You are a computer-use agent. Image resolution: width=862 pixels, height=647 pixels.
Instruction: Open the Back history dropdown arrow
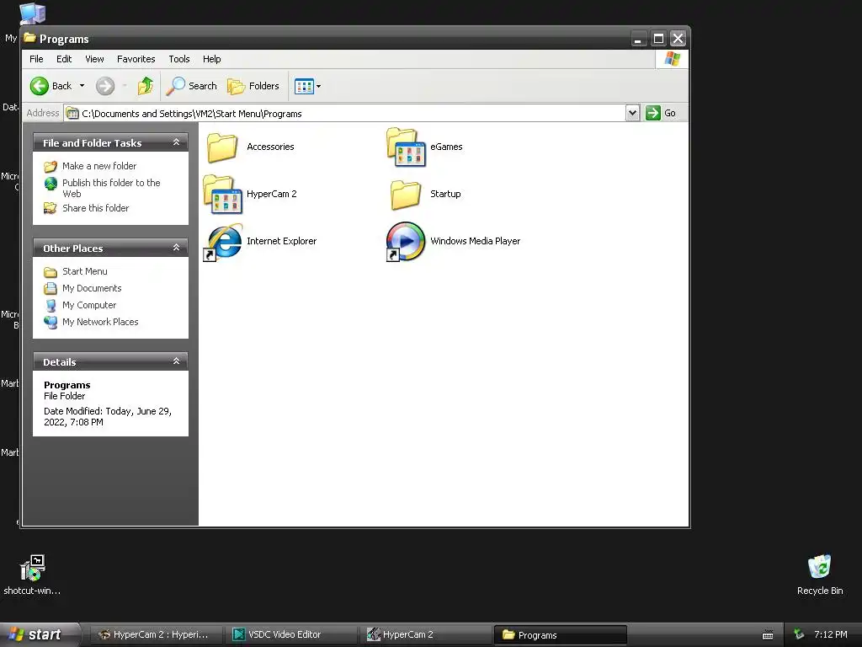(x=82, y=86)
